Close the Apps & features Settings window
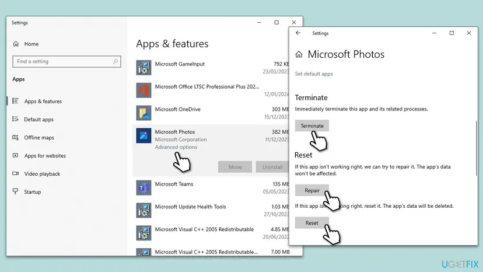 pos(294,23)
